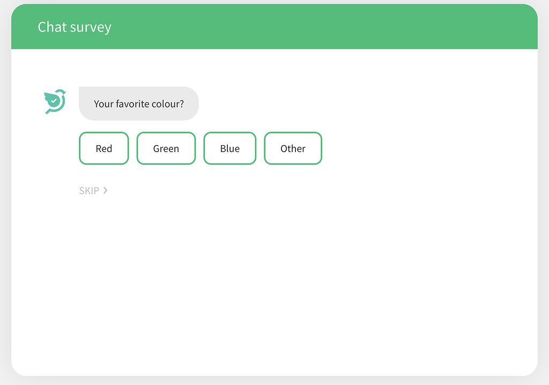
Task: Select the Red answer option
Action: 103,148
